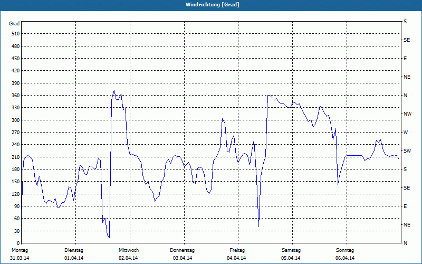Screen dimensions: 422x264
Task: Select the 60 value on the left axis
Action: pos(17,218)
